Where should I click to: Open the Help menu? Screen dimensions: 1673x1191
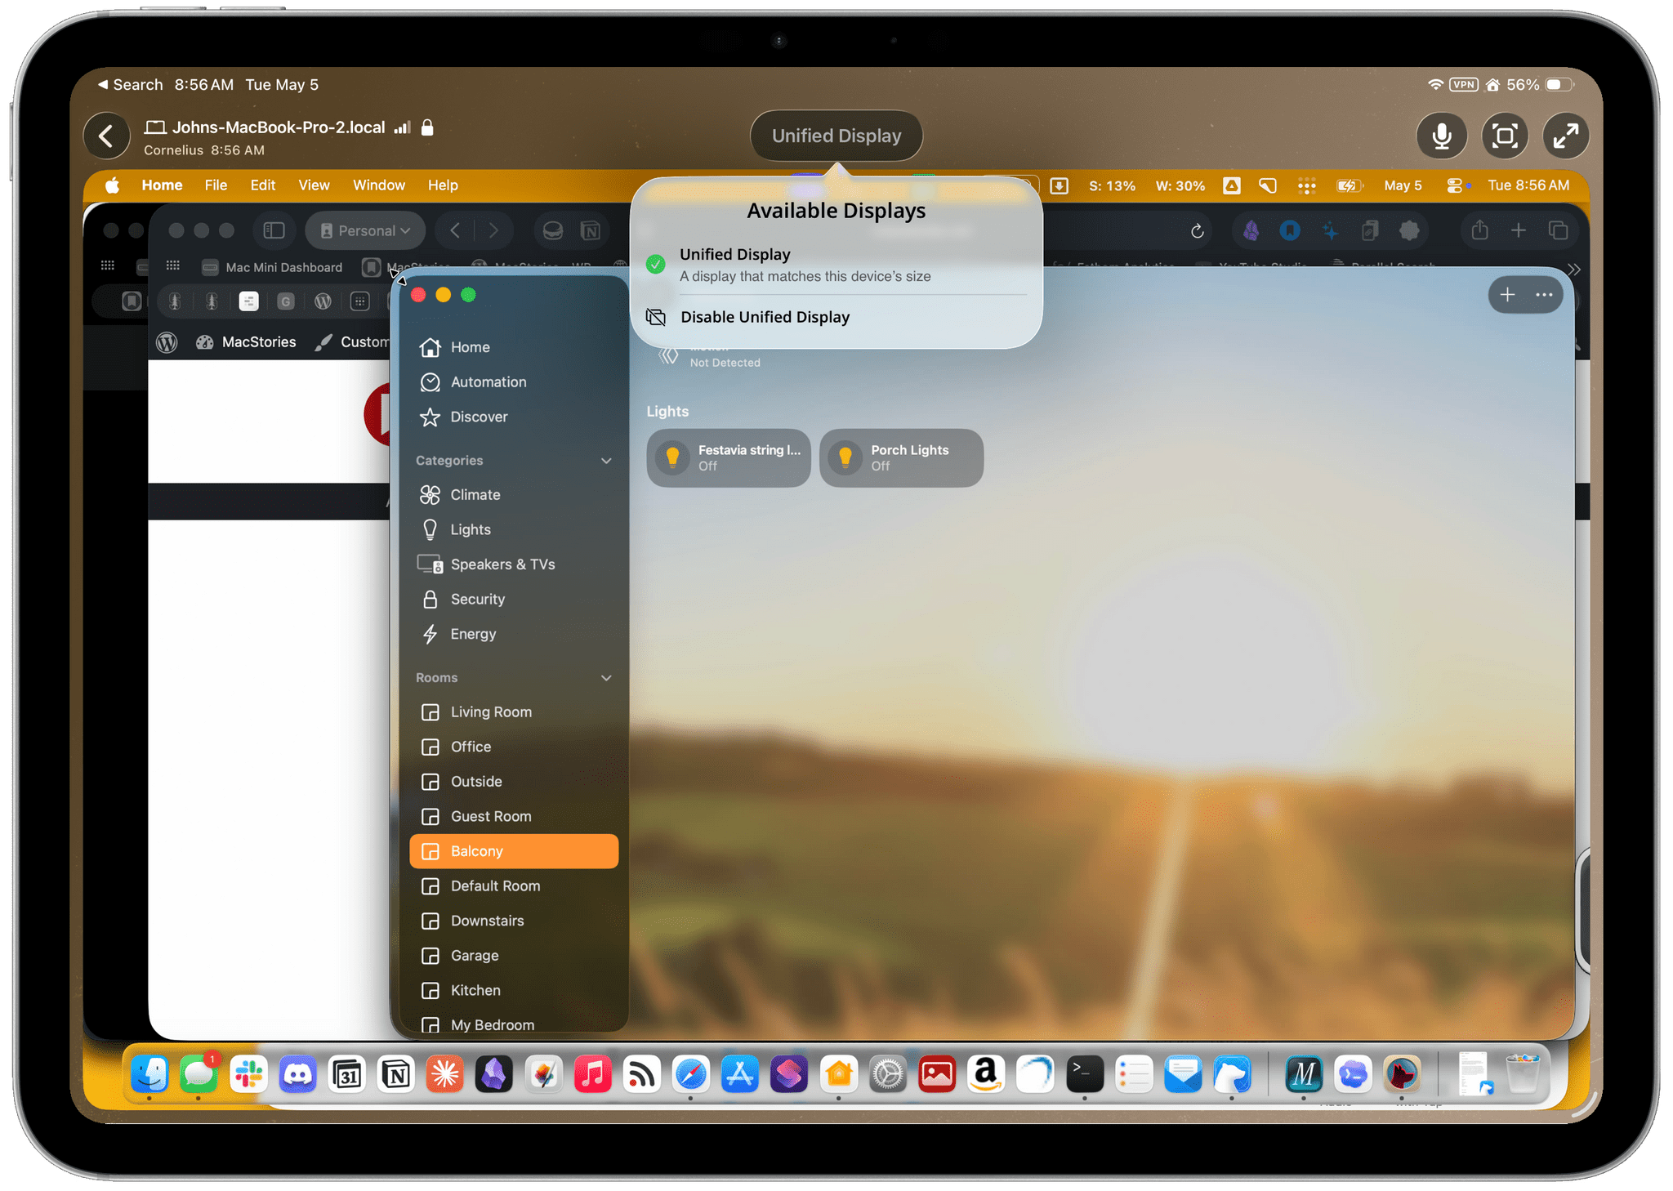coord(443,185)
